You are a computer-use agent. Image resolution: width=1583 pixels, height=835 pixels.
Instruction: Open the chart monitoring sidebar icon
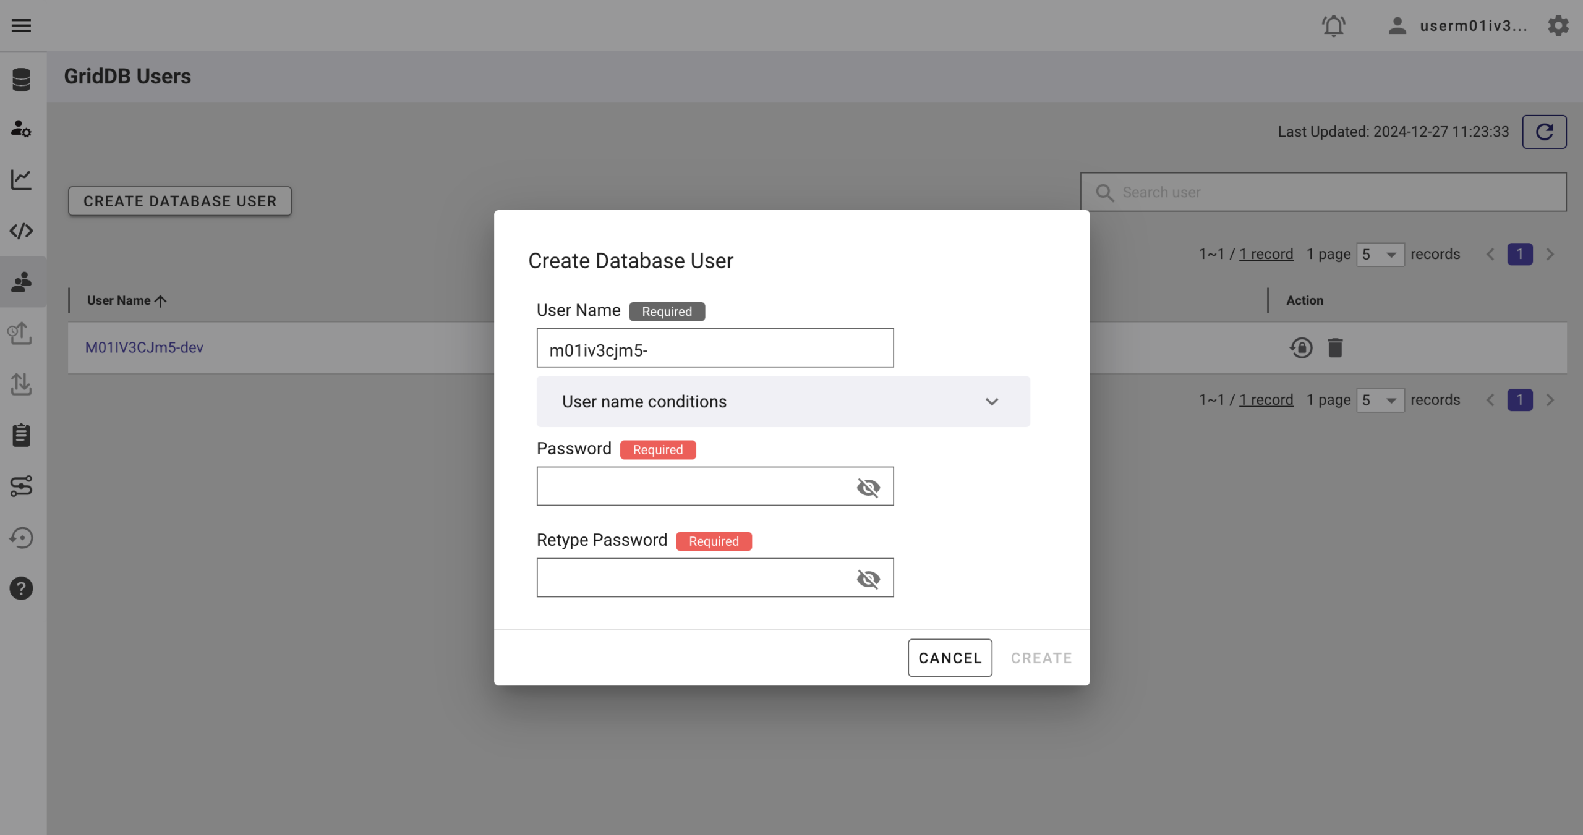point(21,180)
